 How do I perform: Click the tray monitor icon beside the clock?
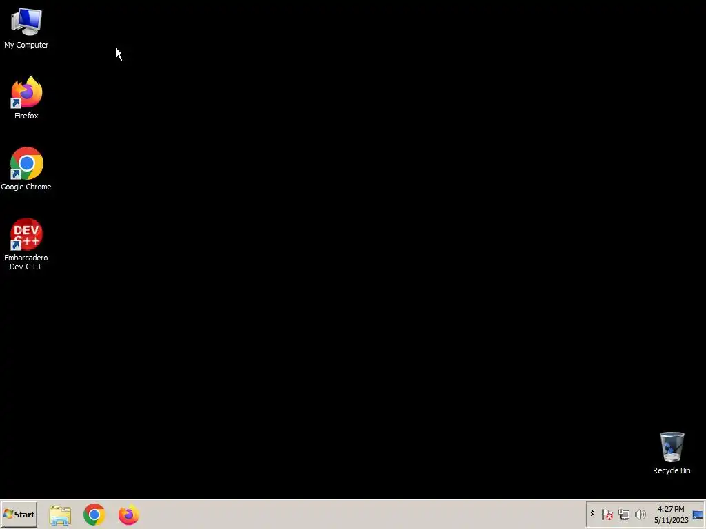point(698,515)
